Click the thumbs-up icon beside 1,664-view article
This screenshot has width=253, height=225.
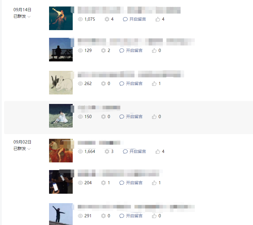158,151
